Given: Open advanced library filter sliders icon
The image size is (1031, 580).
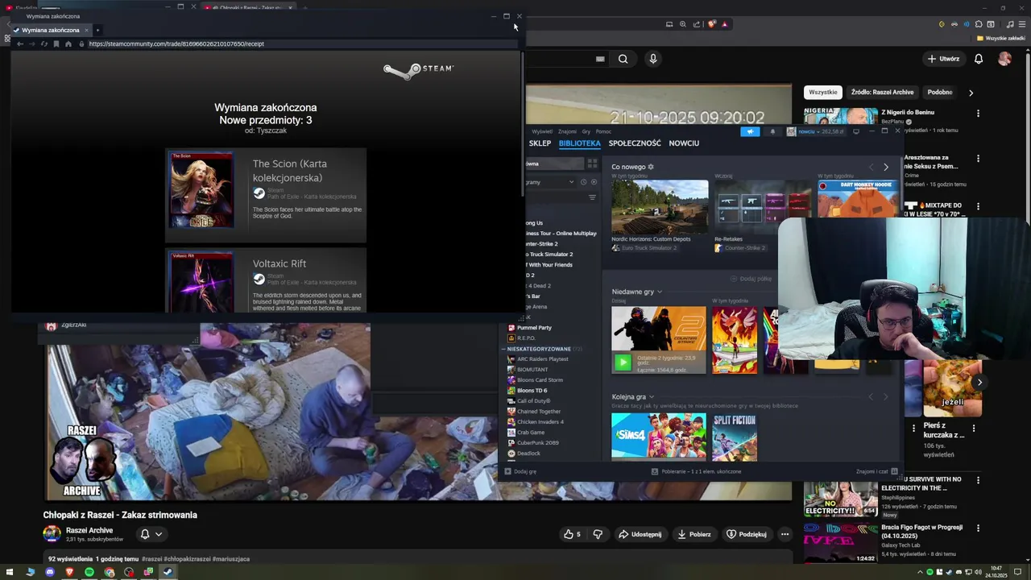Looking at the screenshot, I should click(592, 197).
